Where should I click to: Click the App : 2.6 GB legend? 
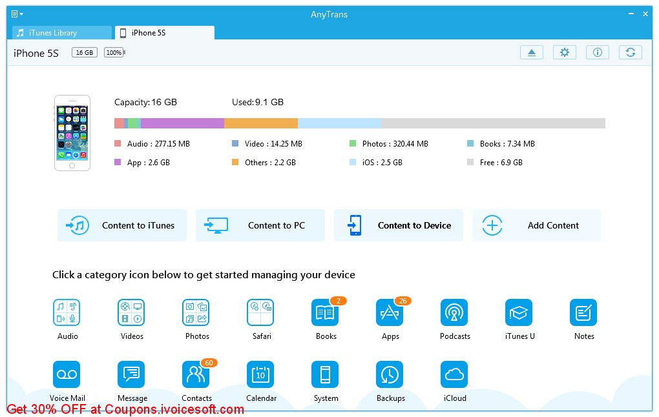[142, 163]
